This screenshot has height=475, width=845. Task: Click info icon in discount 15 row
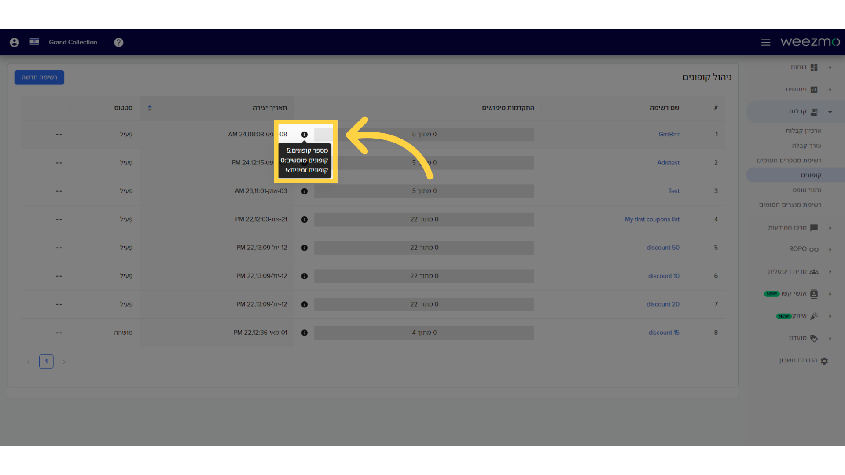304,333
